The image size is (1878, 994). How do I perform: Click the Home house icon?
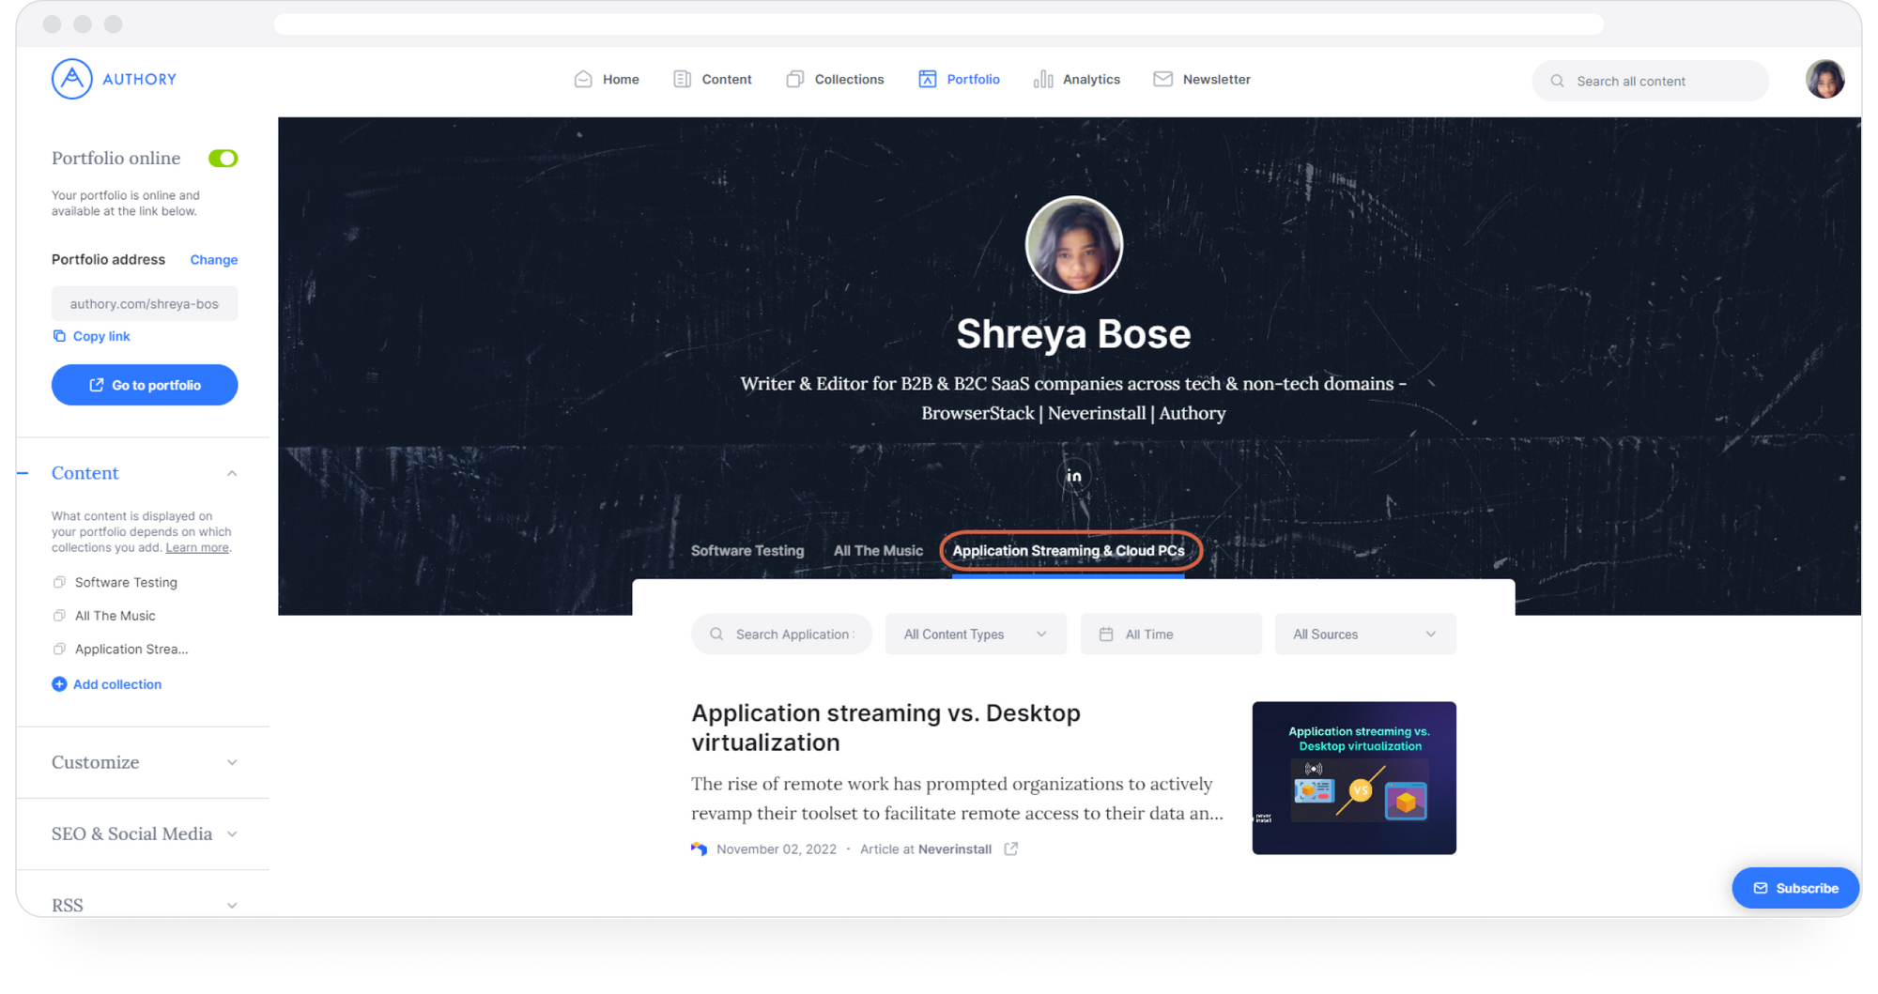click(583, 79)
